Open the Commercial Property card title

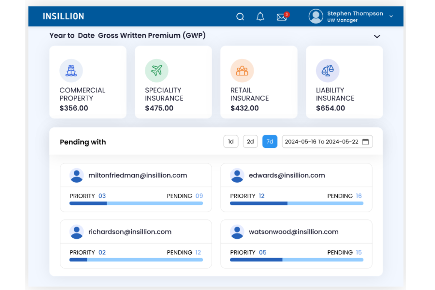coord(82,94)
